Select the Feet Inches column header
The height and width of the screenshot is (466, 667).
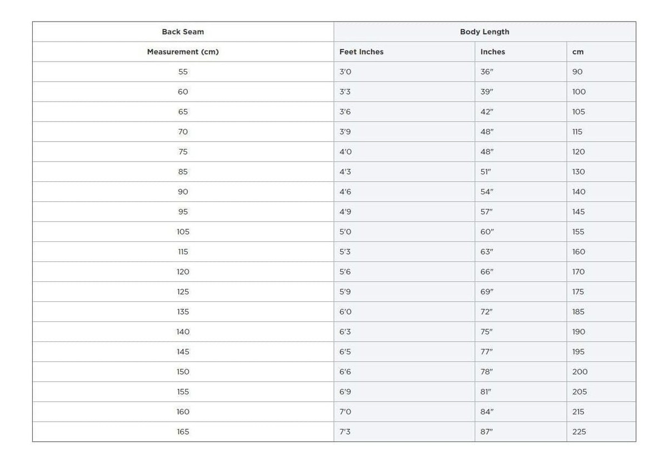click(361, 52)
